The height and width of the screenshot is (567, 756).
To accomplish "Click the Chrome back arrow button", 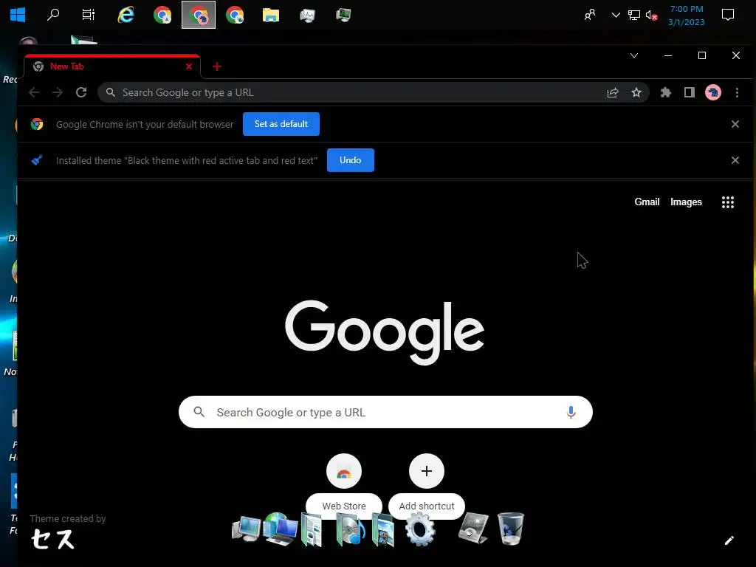I will tap(34, 92).
